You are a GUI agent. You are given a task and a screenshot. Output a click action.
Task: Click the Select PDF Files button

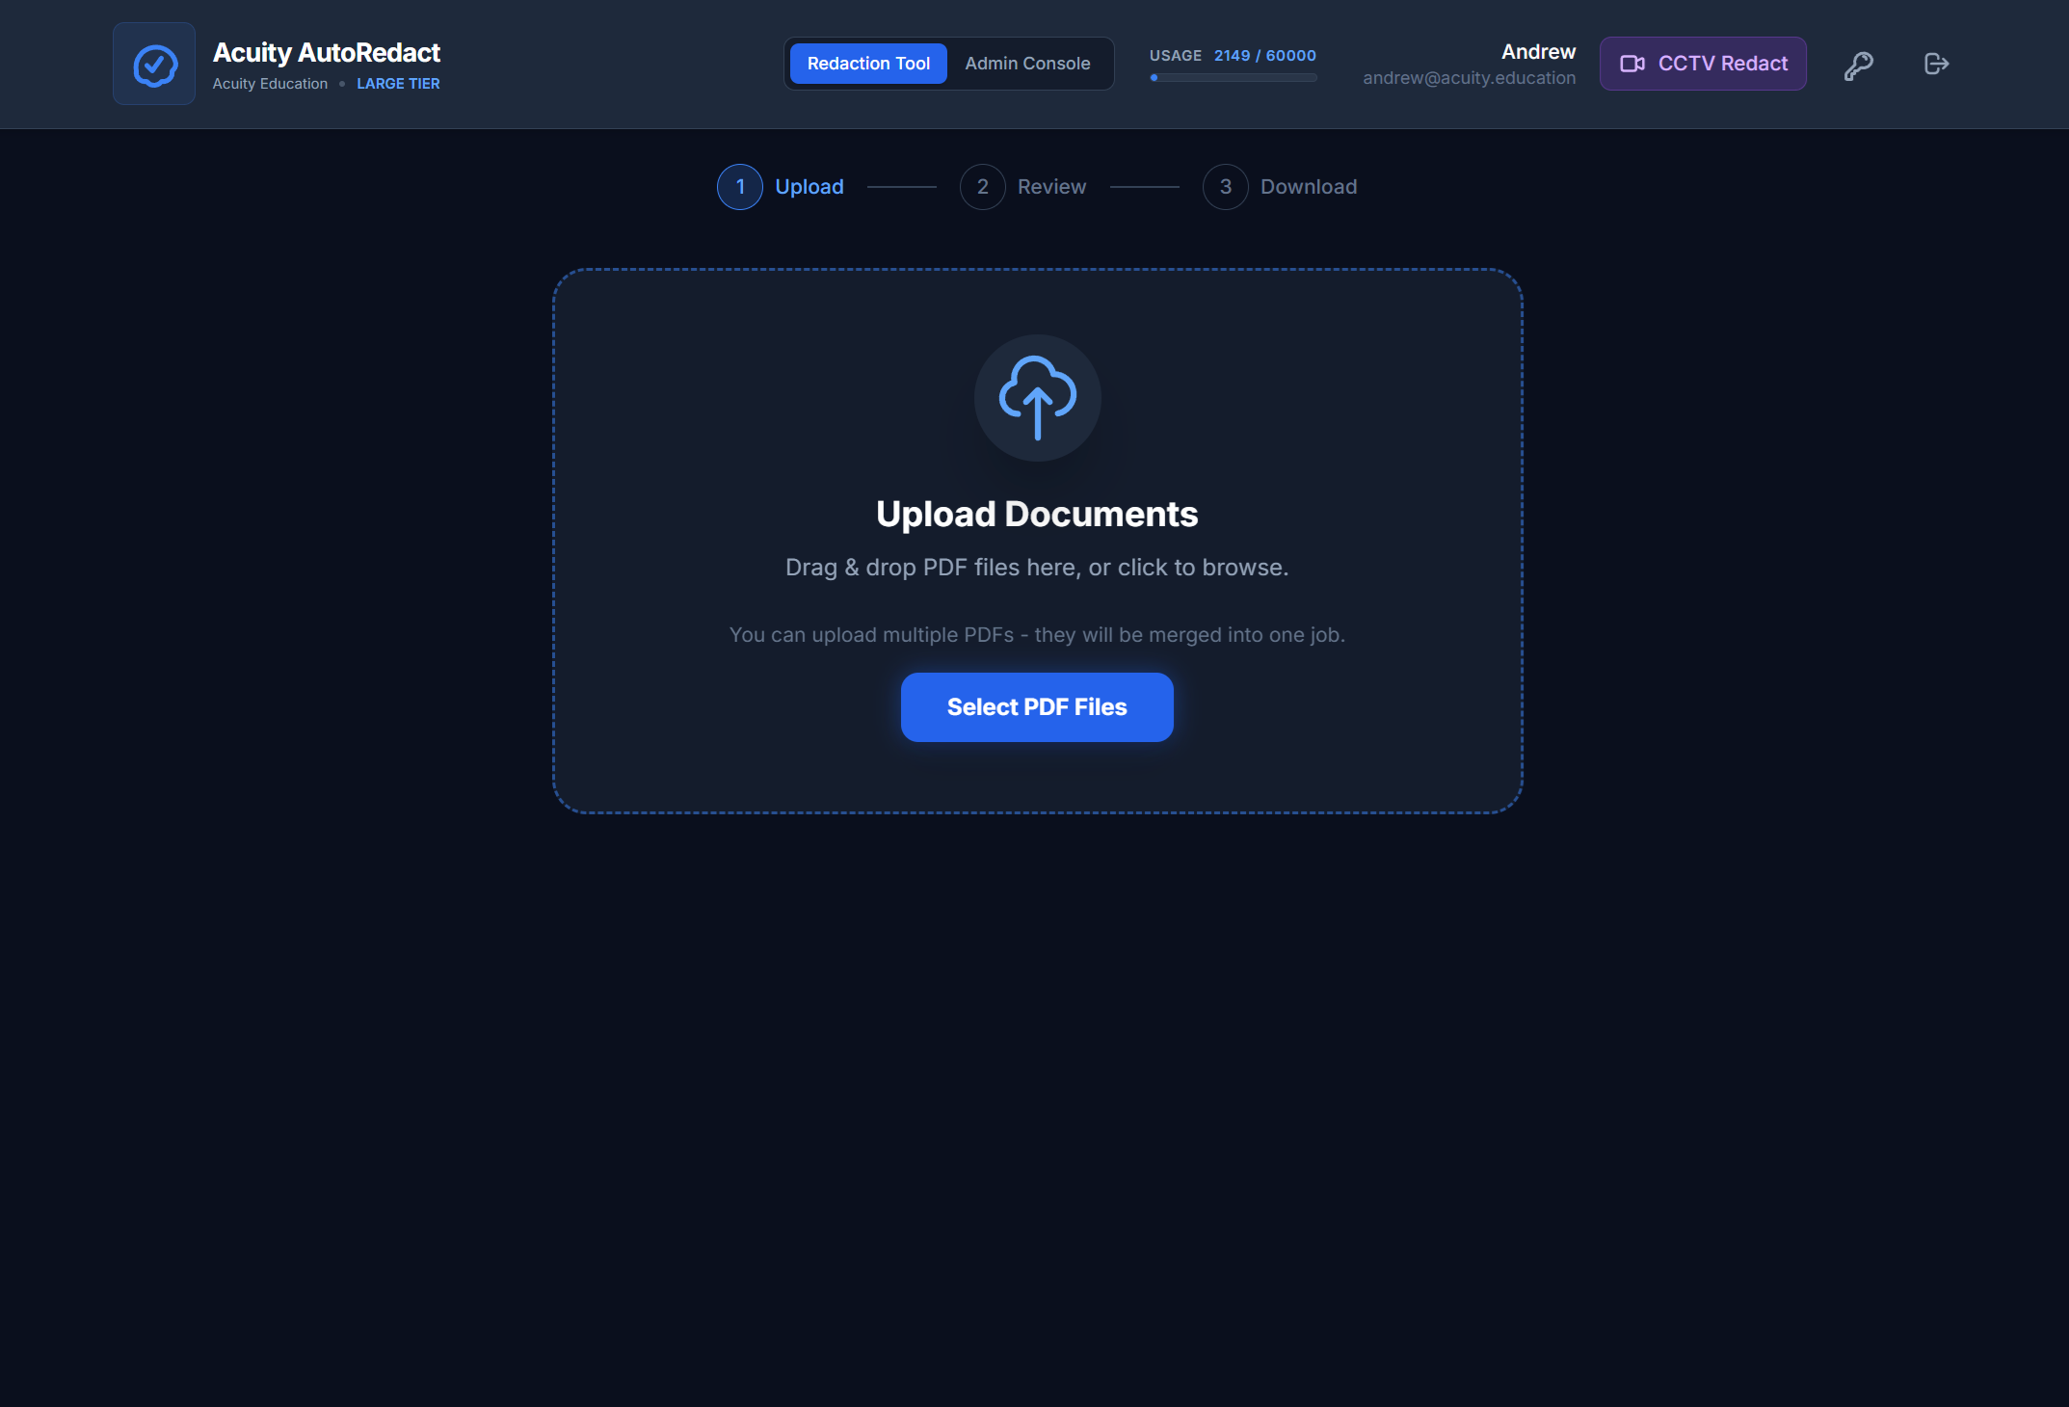(x=1037, y=707)
